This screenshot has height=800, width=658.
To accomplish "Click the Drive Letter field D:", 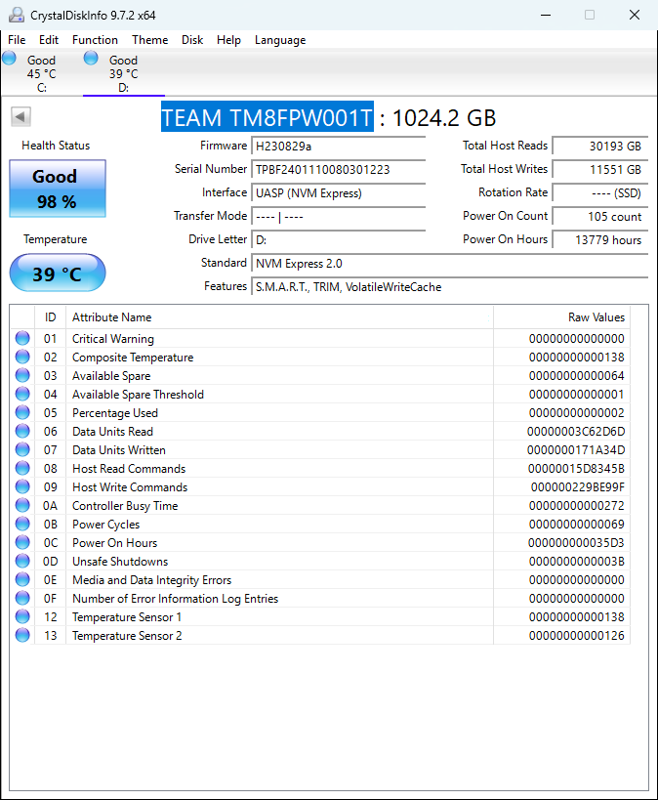I will 338,240.
